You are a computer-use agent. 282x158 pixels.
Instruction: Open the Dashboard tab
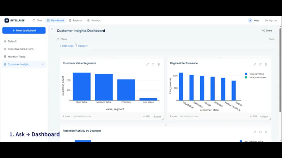[56, 20]
